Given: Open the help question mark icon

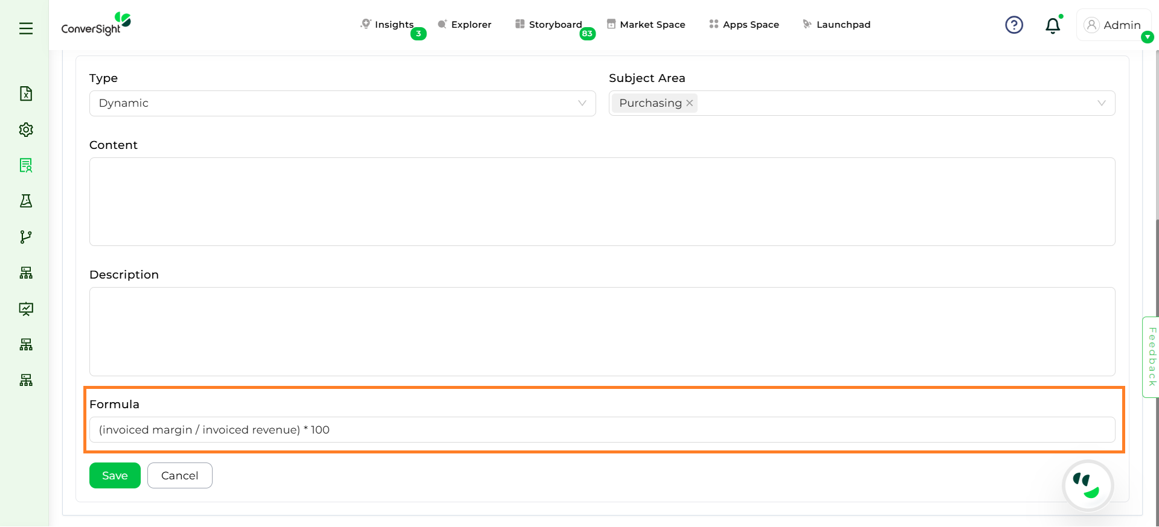Looking at the screenshot, I should 1013,25.
